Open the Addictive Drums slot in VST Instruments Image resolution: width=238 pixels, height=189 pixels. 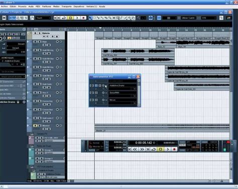click(x=123, y=85)
